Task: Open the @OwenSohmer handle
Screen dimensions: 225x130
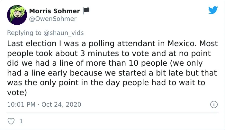Action: point(53,19)
